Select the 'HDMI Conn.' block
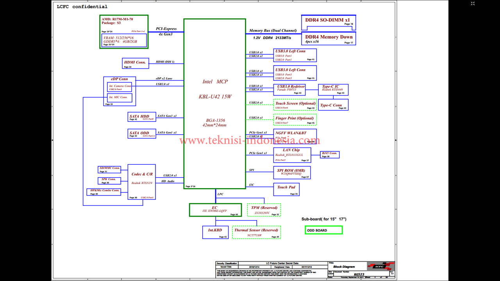The height and width of the screenshot is (281, 500). click(x=135, y=63)
